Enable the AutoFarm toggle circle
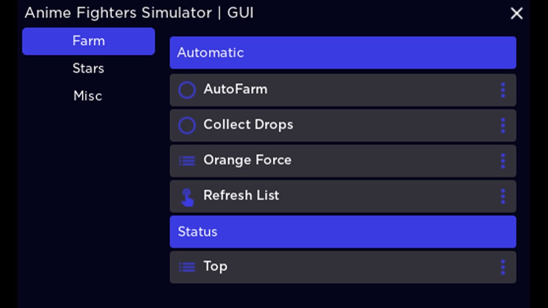548x308 pixels. click(x=187, y=90)
